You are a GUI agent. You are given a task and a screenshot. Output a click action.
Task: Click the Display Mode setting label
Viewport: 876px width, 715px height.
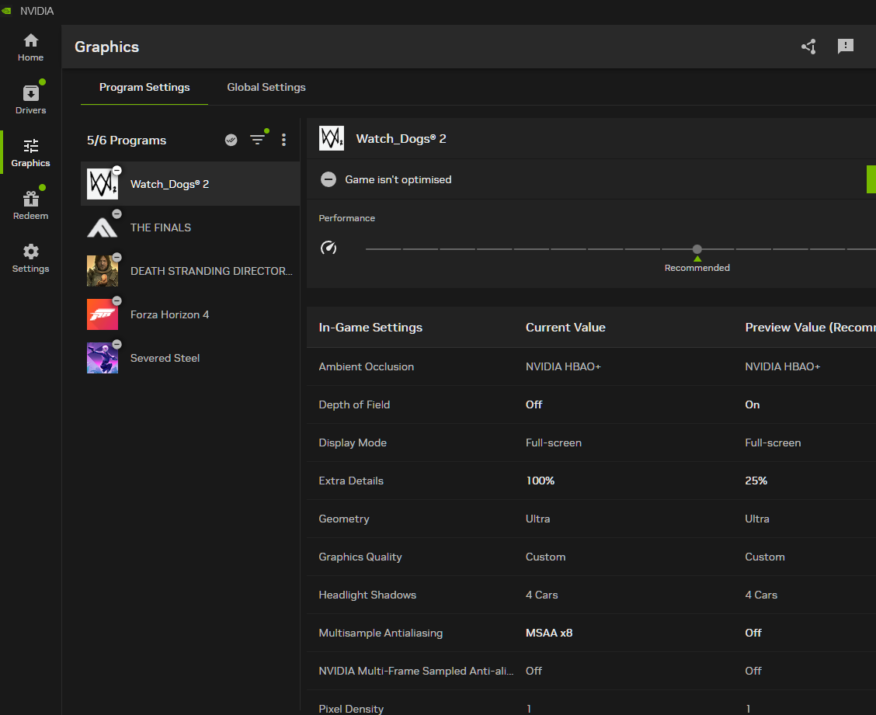(353, 443)
